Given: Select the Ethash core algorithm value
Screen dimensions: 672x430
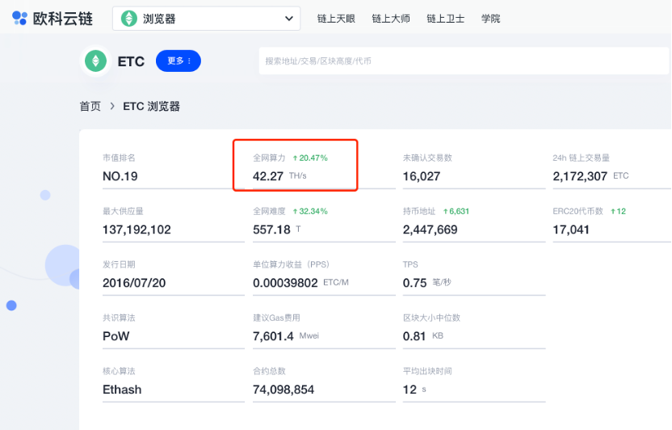Looking at the screenshot, I should coord(122,390).
